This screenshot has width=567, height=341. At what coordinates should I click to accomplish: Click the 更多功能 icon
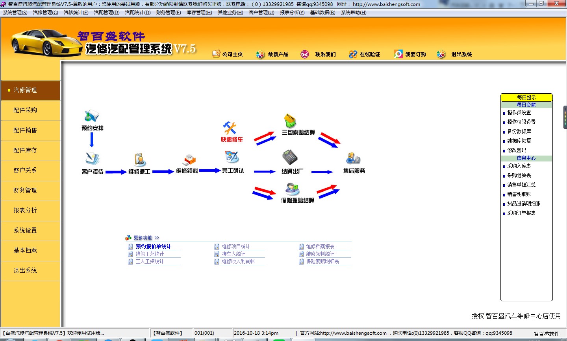pyautogui.click(x=128, y=238)
